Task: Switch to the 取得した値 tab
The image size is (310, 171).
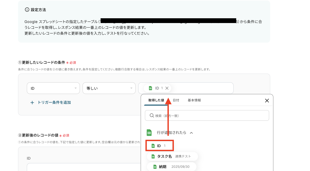Action: point(156,100)
